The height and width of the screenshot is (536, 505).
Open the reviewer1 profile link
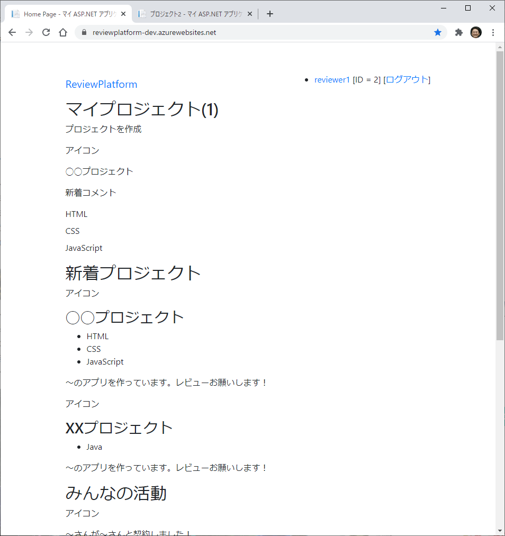point(332,79)
